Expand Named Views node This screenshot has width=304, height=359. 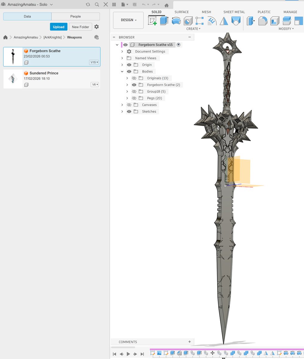[x=122, y=58]
